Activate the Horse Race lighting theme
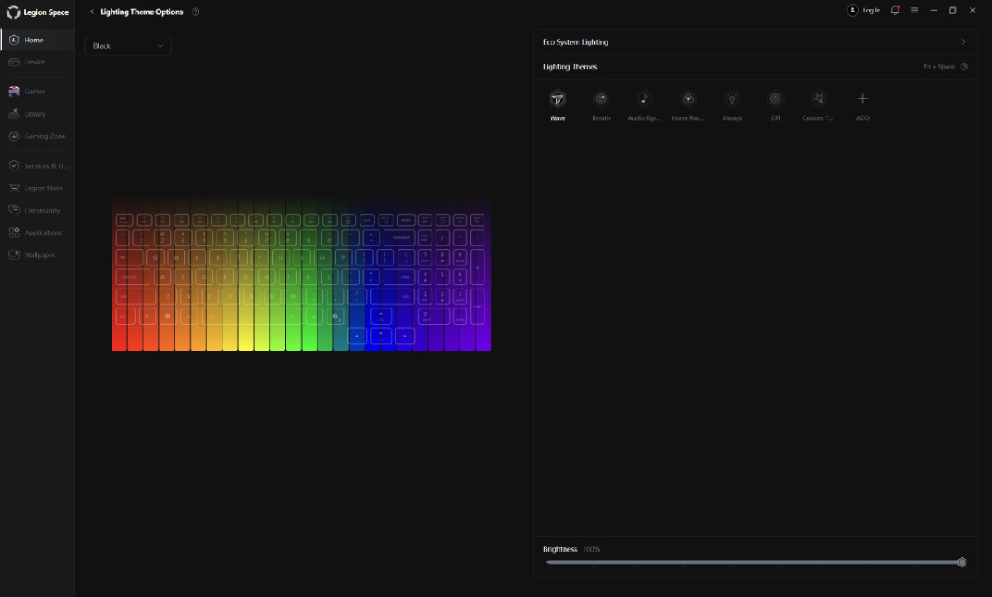This screenshot has width=992, height=597. 688,99
